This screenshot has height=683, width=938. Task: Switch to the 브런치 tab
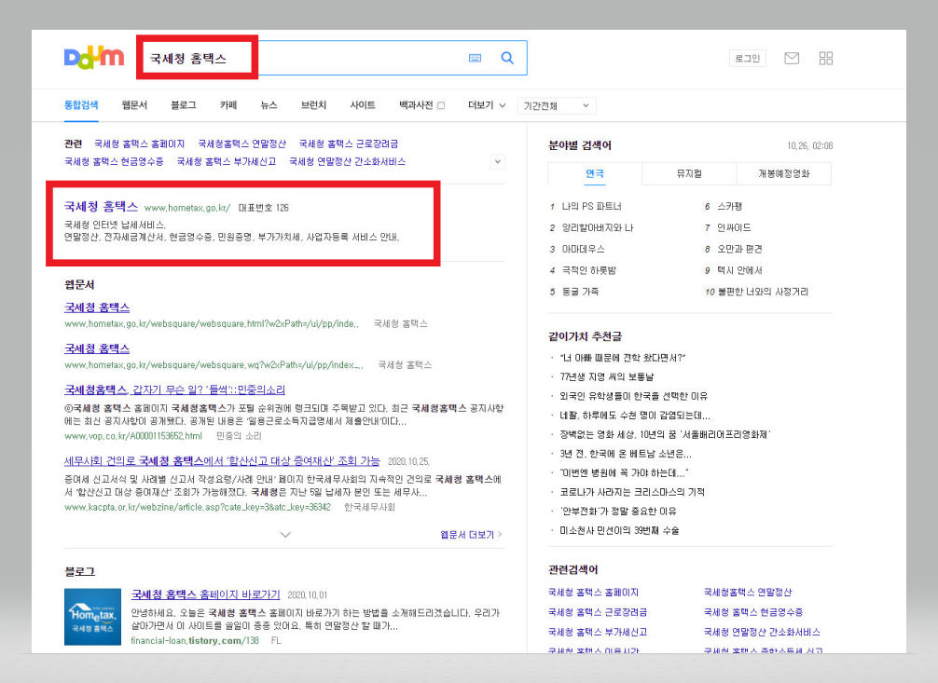click(x=313, y=105)
